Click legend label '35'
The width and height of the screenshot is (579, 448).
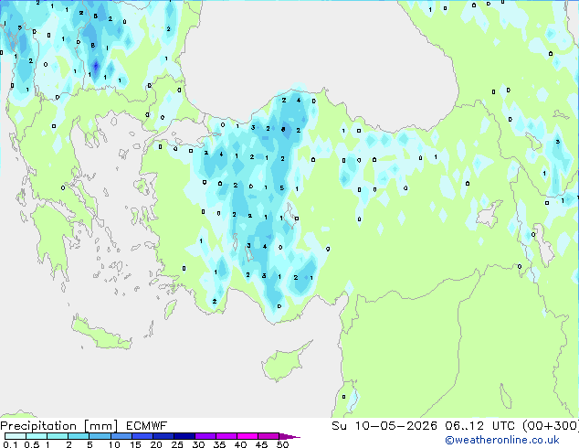(x=219, y=444)
